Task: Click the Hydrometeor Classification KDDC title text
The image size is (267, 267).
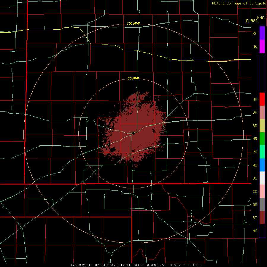Action: (135, 265)
